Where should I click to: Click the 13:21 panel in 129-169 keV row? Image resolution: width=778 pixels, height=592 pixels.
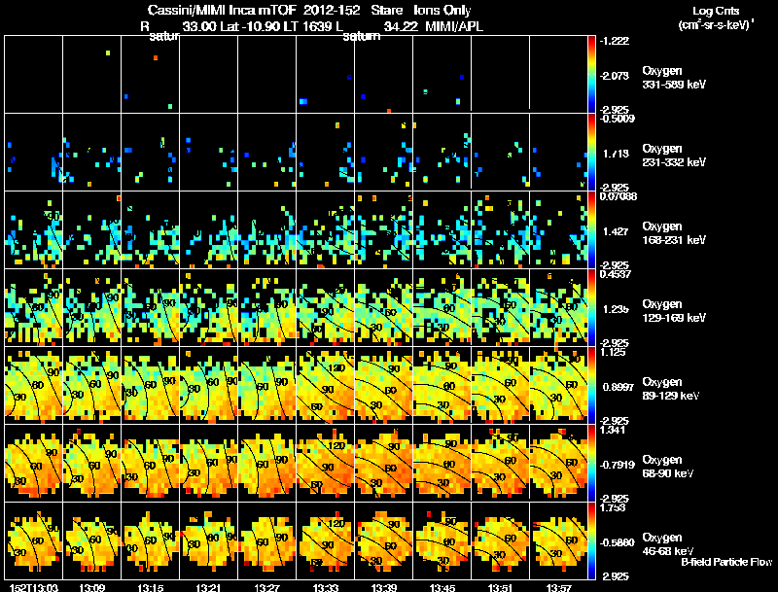(209, 307)
